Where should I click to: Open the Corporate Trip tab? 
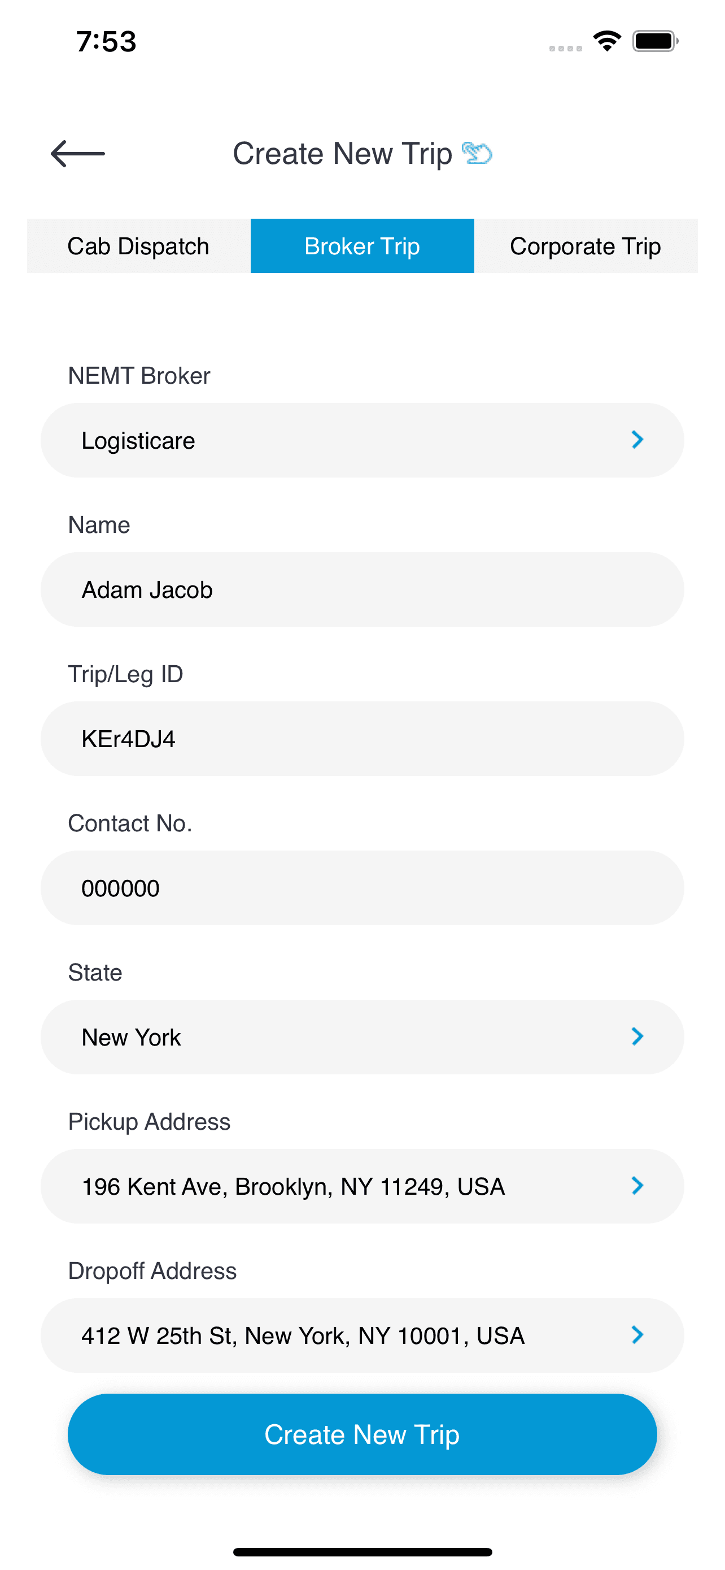click(x=585, y=246)
